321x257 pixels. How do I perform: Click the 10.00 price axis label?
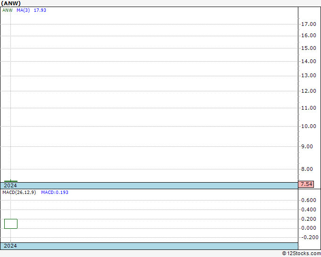pos(309,126)
